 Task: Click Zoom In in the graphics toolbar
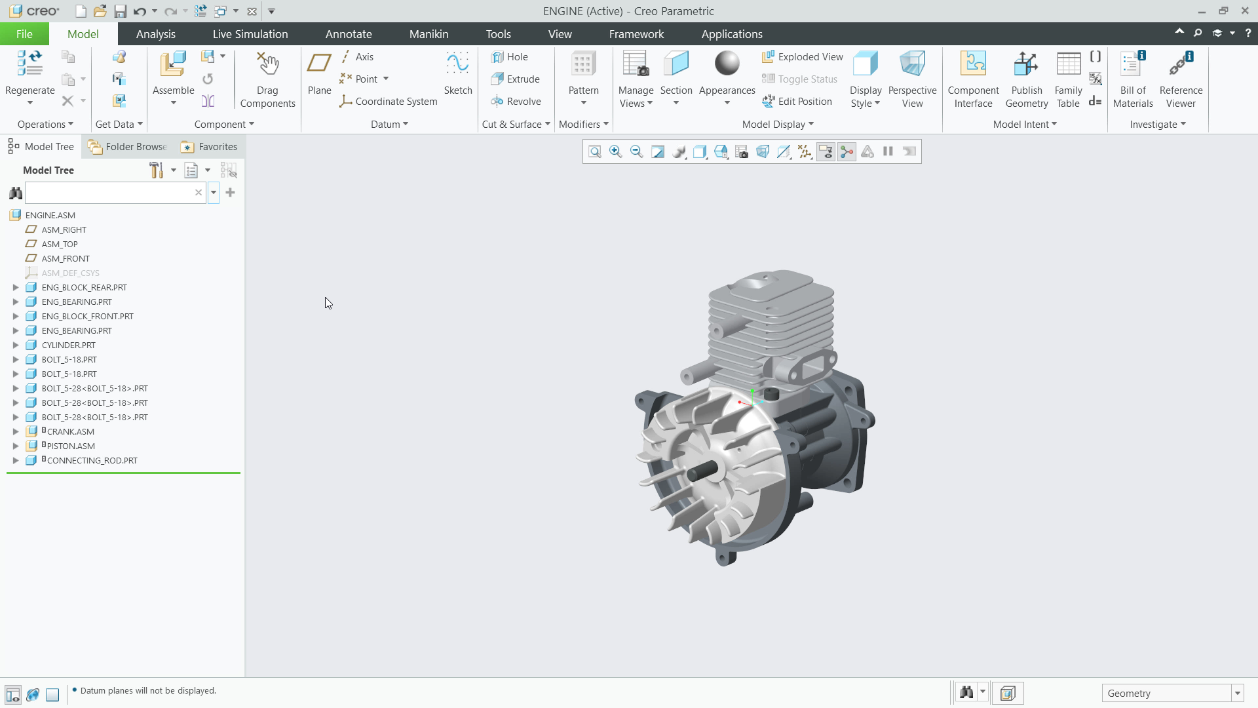pos(615,152)
